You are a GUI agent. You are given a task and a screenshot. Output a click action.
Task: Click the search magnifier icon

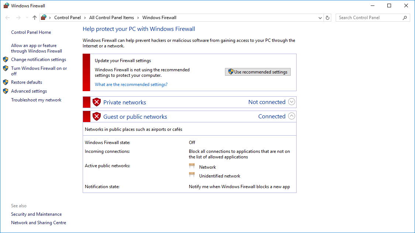pyautogui.click(x=405, y=18)
